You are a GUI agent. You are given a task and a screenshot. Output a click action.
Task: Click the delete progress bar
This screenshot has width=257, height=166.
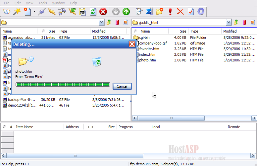pos(63,84)
